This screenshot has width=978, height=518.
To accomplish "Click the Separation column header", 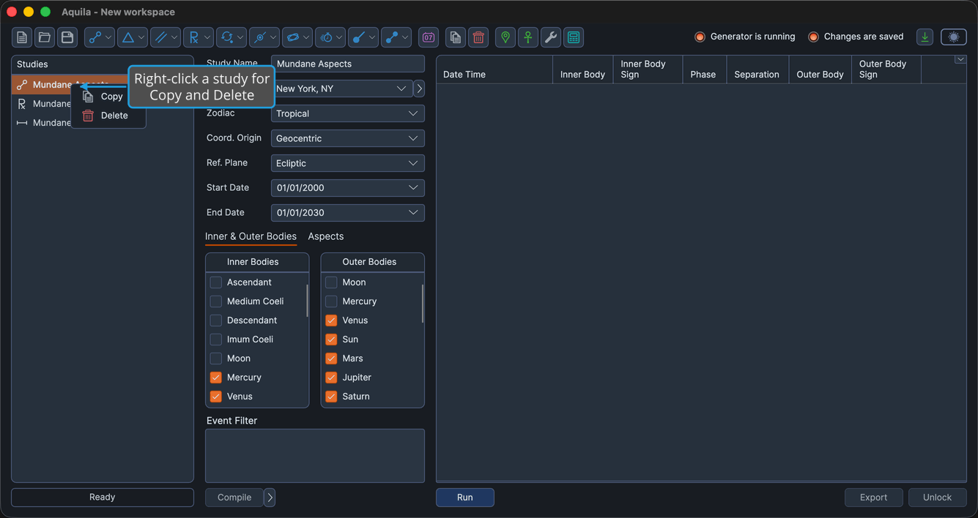I will coord(757,70).
